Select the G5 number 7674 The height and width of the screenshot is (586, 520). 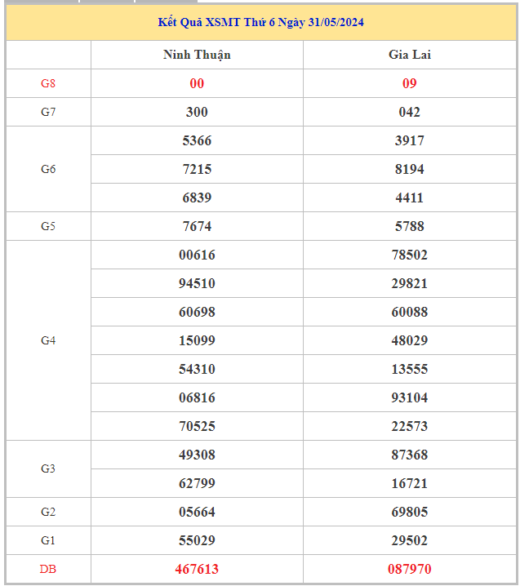click(x=197, y=226)
